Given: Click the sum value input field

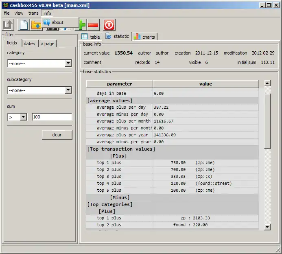Looking at the screenshot, I should [52, 117].
